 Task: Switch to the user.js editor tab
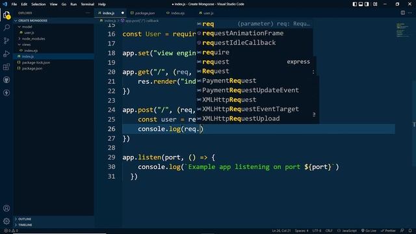coord(207,13)
